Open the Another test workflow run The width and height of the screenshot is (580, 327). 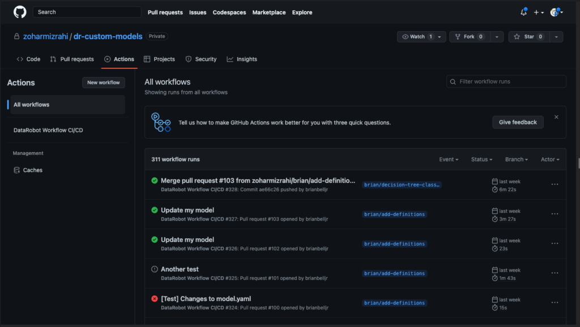180,269
